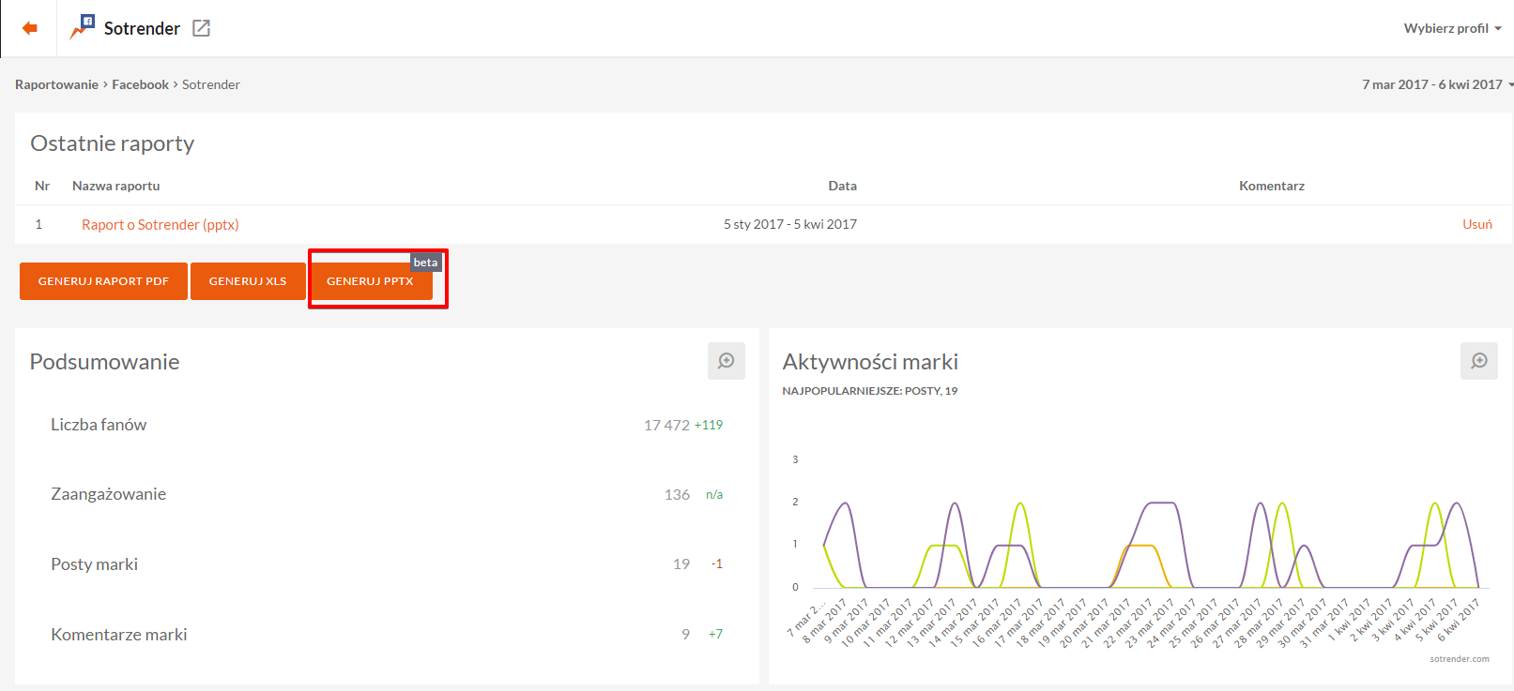Select the Liczba fanów summary row
Image resolution: width=1514 pixels, height=691 pixels.
[x=386, y=425]
